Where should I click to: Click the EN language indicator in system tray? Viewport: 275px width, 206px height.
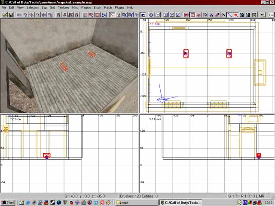(245, 202)
